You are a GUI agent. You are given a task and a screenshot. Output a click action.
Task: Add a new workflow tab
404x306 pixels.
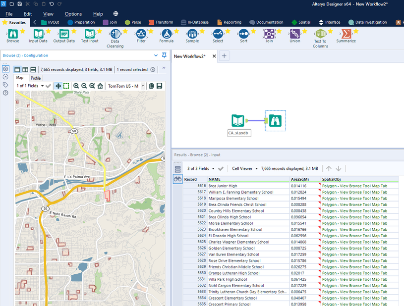pyautogui.click(x=224, y=56)
